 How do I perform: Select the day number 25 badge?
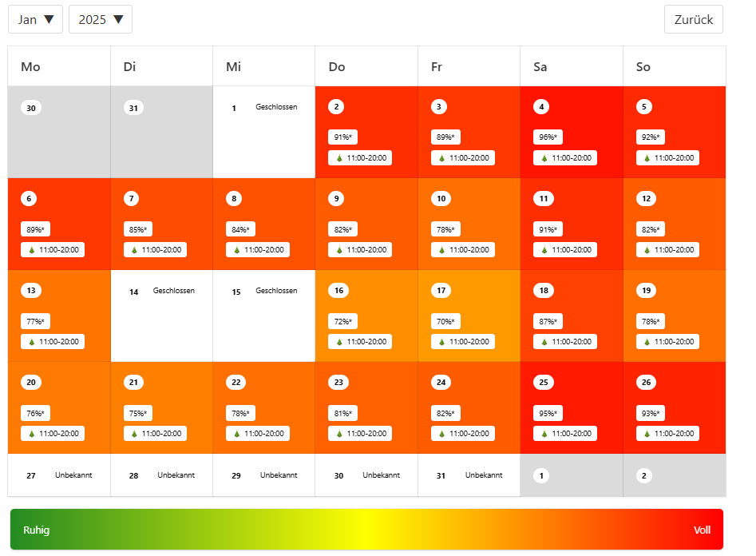coord(544,382)
